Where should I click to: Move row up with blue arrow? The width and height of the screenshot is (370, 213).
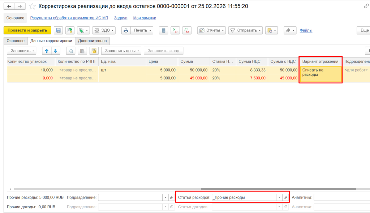pos(46,51)
